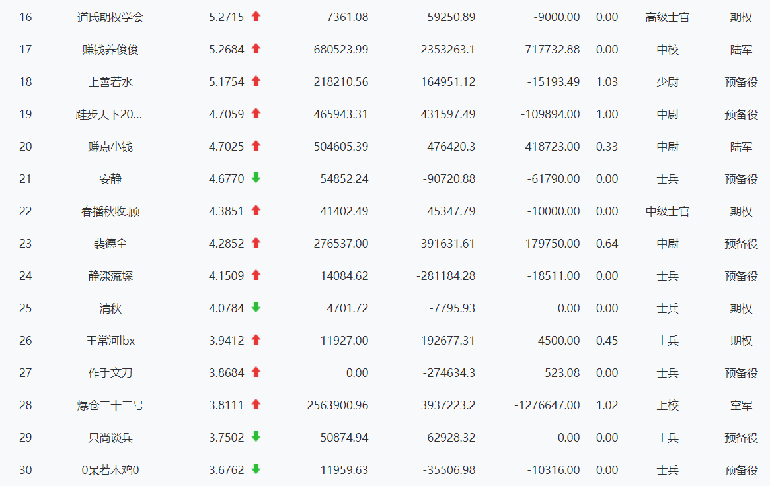Click the 陆军 label in 赚点小钱's row
Viewport: 770px width, 486px height.
(x=741, y=147)
